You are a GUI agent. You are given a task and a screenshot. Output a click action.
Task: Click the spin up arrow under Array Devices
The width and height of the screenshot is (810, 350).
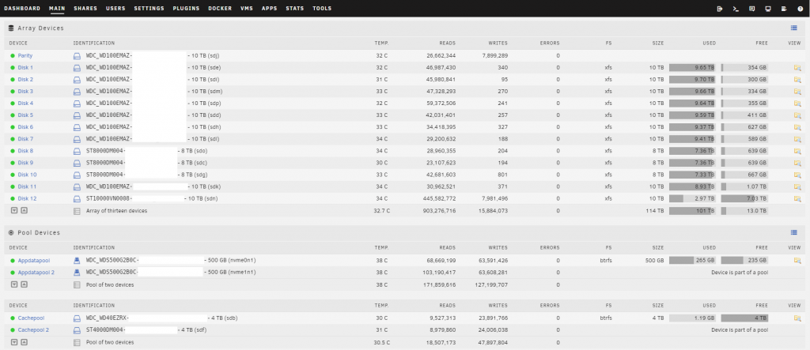pyautogui.click(x=24, y=210)
